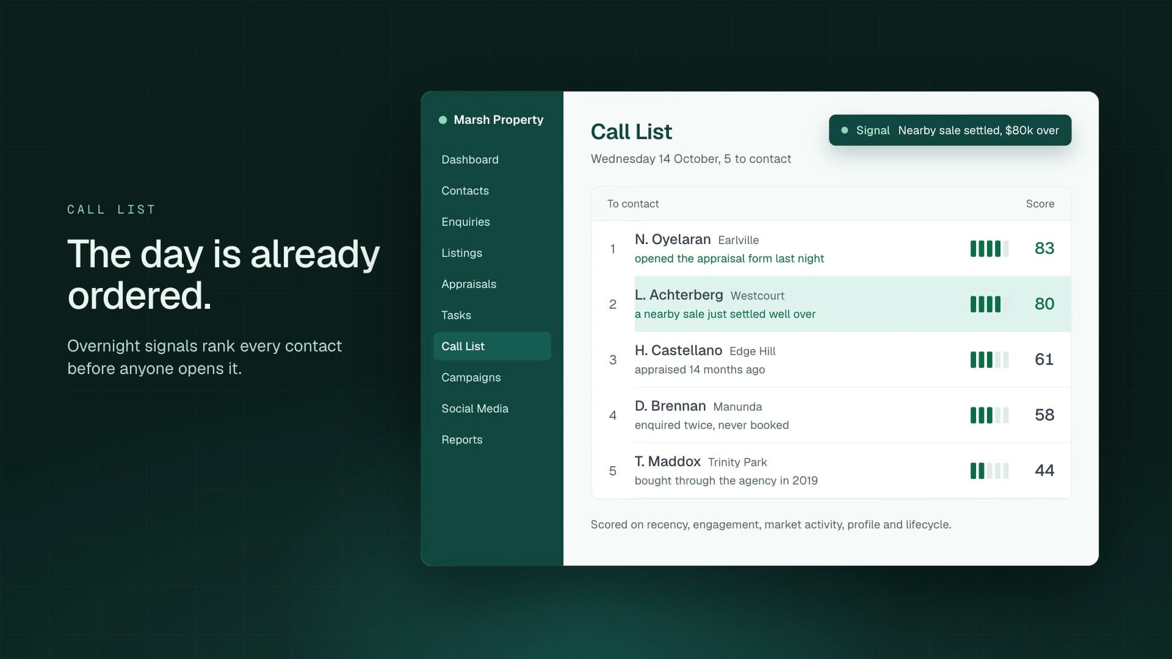This screenshot has height=659, width=1172.
Task: Click the score bar meter for H. Castellano
Action: pos(989,359)
